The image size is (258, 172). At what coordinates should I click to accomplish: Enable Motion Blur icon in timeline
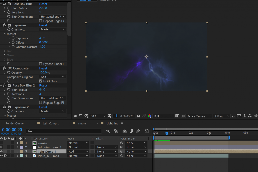pos(138,131)
